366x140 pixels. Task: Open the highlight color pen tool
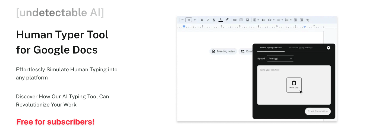pos(227,20)
